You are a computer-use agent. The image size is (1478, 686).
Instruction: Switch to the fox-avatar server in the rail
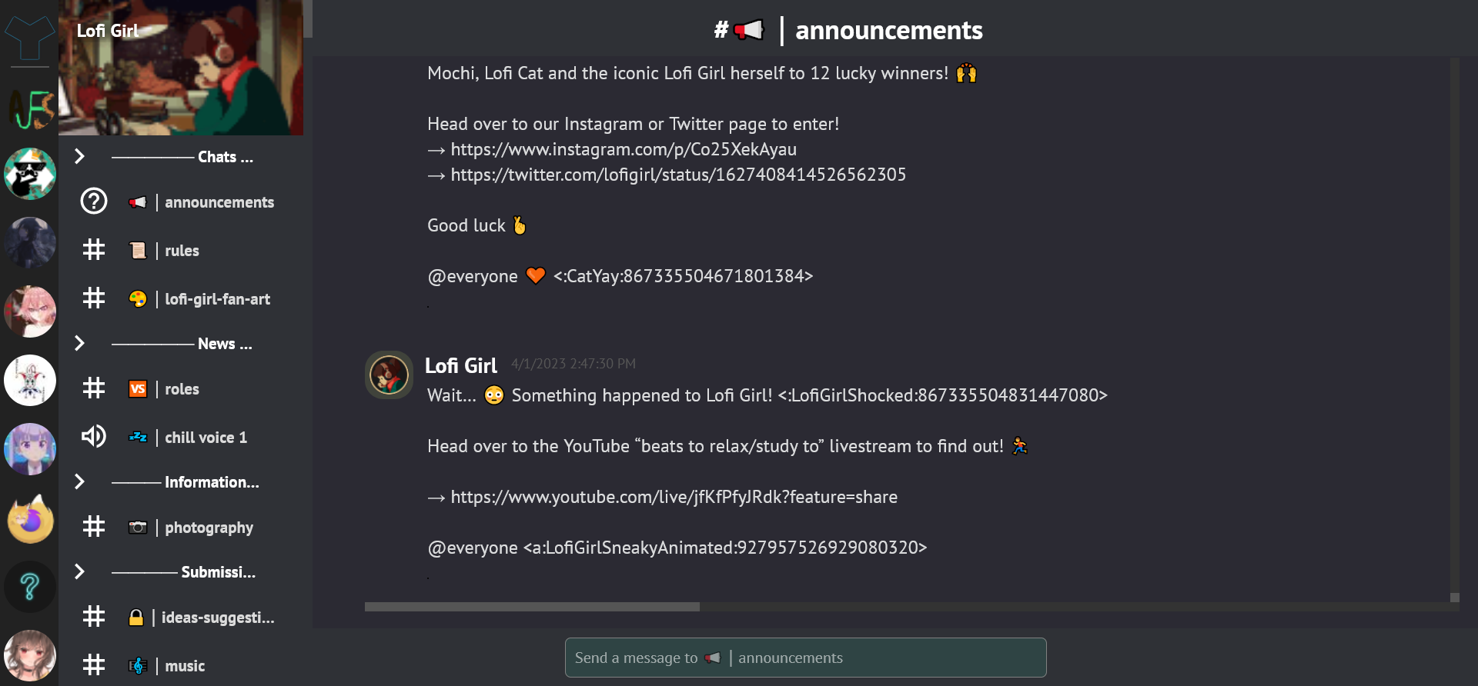[x=29, y=518]
